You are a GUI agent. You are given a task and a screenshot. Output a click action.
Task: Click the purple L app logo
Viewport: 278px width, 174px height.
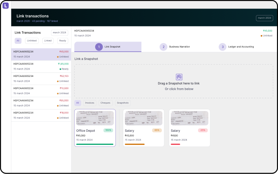pos(6,6)
